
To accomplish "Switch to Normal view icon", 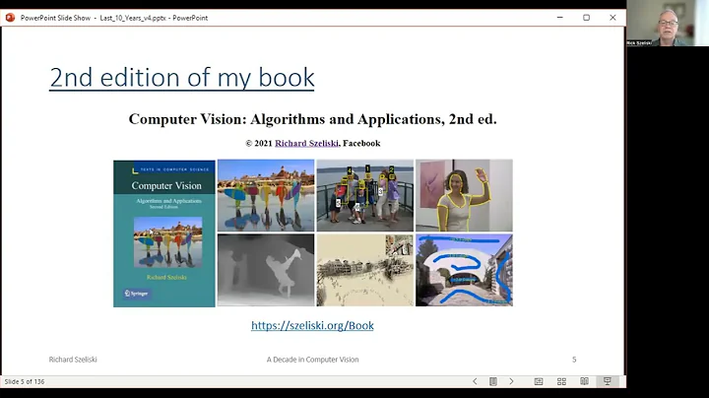I will 539,381.
